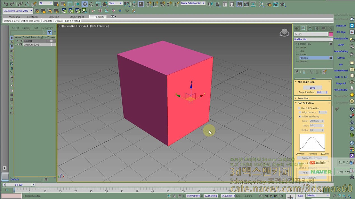This screenshot has width=355, height=199.
Task: Select the Select and Move tool
Action: [x=85, y=4]
